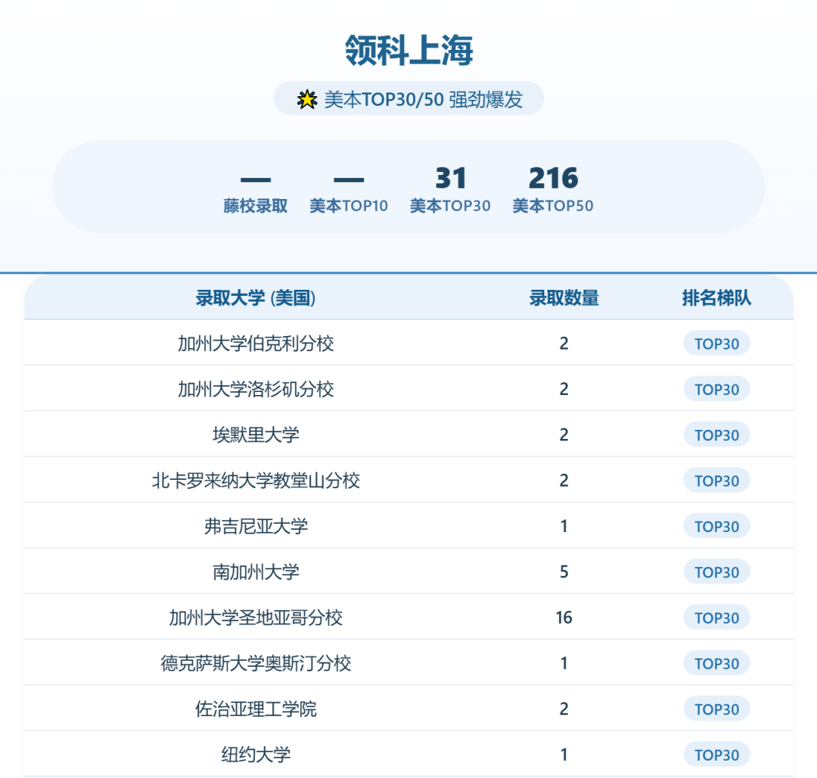Screen dimensions: 817x778
Task: Click the 排名梯队 column header
Action: (717, 298)
